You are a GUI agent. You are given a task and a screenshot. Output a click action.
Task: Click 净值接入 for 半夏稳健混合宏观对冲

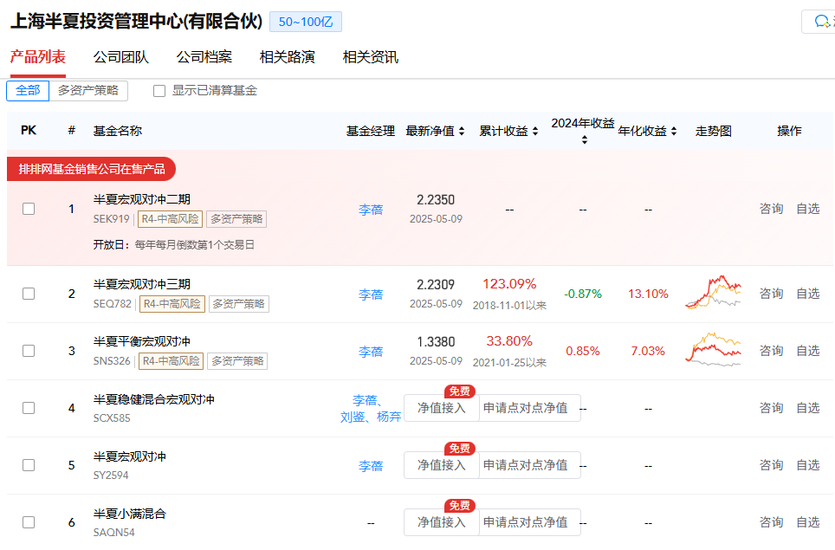[x=442, y=408]
